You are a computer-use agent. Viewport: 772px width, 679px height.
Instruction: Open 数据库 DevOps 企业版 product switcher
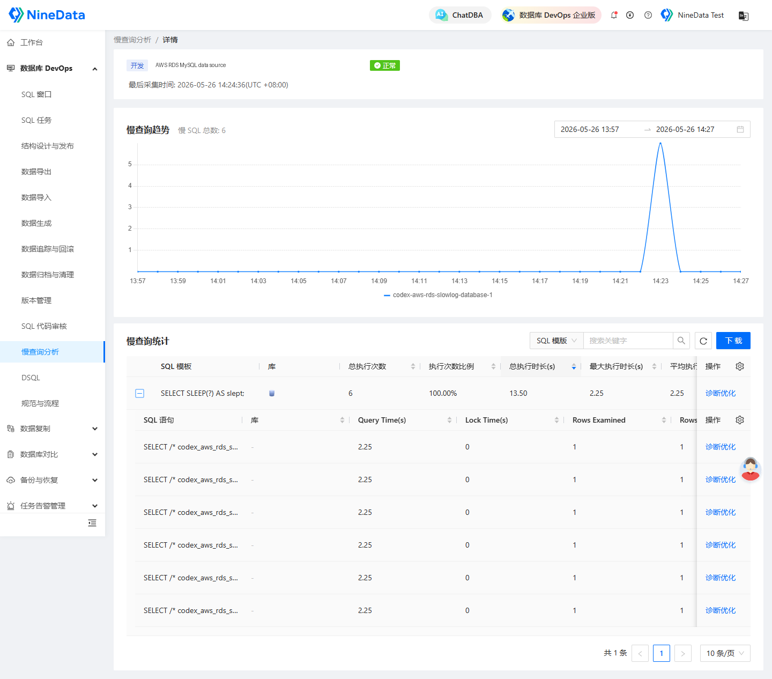pos(550,15)
